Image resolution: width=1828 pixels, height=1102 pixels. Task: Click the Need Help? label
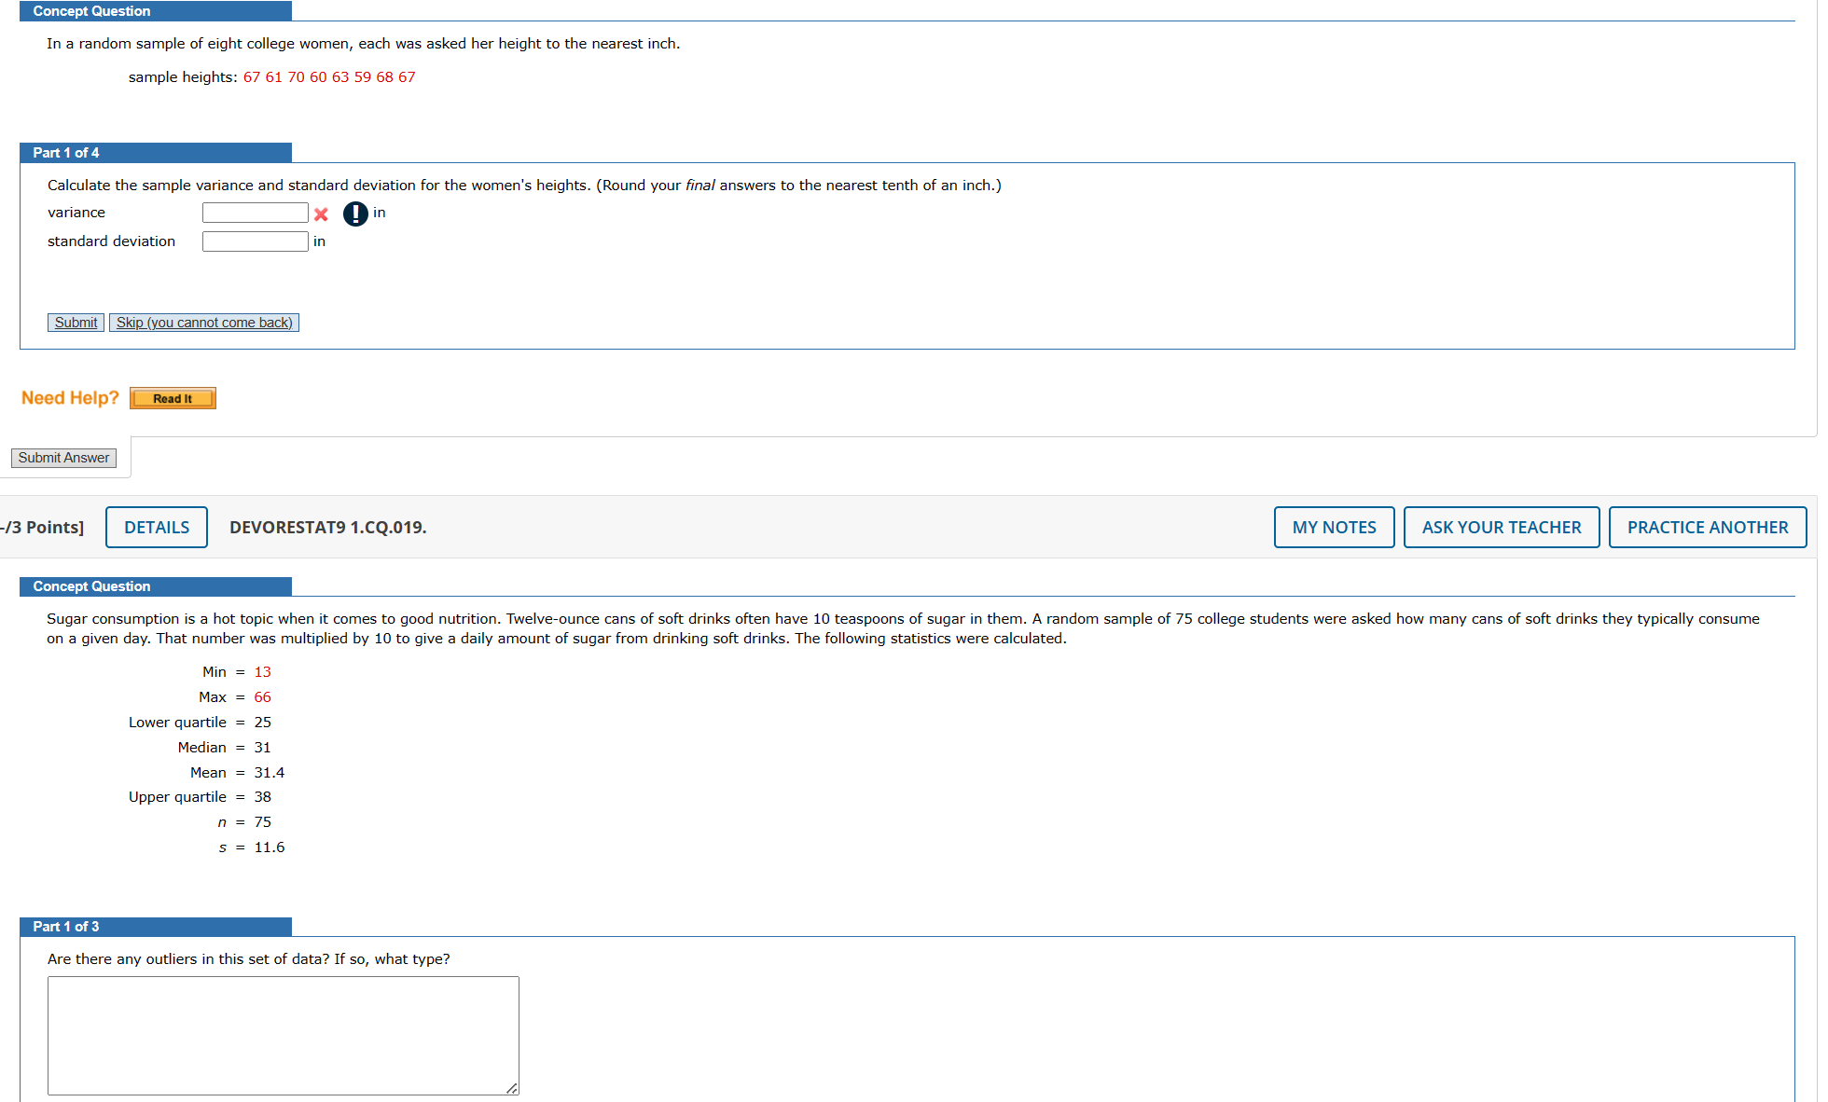click(x=70, y=398)
